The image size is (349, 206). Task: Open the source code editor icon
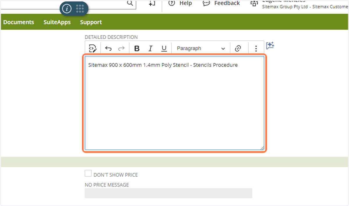coord(93,48)
